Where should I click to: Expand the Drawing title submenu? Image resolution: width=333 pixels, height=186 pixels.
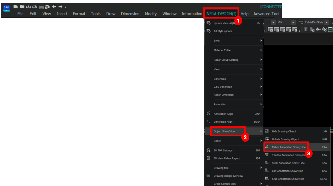pyautogui.click(x=234, y=168)
